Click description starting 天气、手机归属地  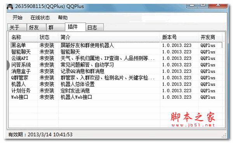tap(107, 58)
